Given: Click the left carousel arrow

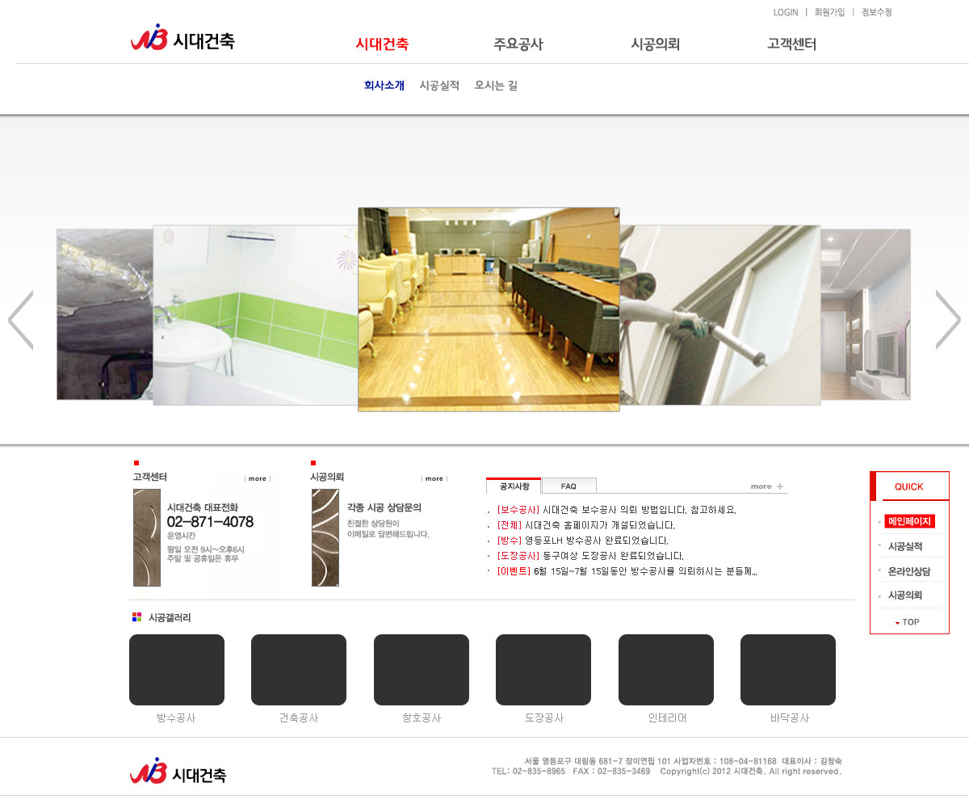Looking at the screenshot, I should click(21, 320).
